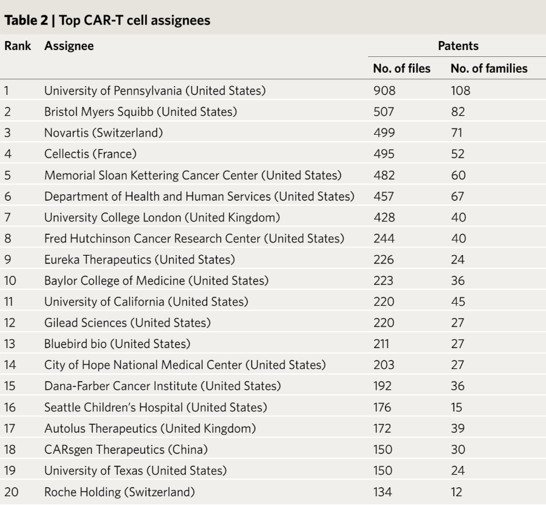The width and height of the screenshot is (546, 505).
Task: Click Fred Hutchinson Cancer Research Center entry
Action: (x=194, y=239)
